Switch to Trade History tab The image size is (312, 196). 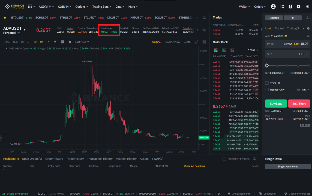[x=75, y=159]
